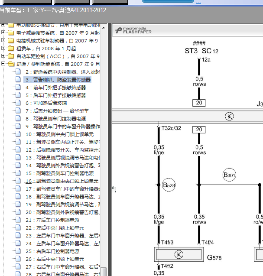This screenshot has width=263, height=276.
Task: Open page 11: 驾驶员侧车内锁止开关
Action: [x=62, y=142]
